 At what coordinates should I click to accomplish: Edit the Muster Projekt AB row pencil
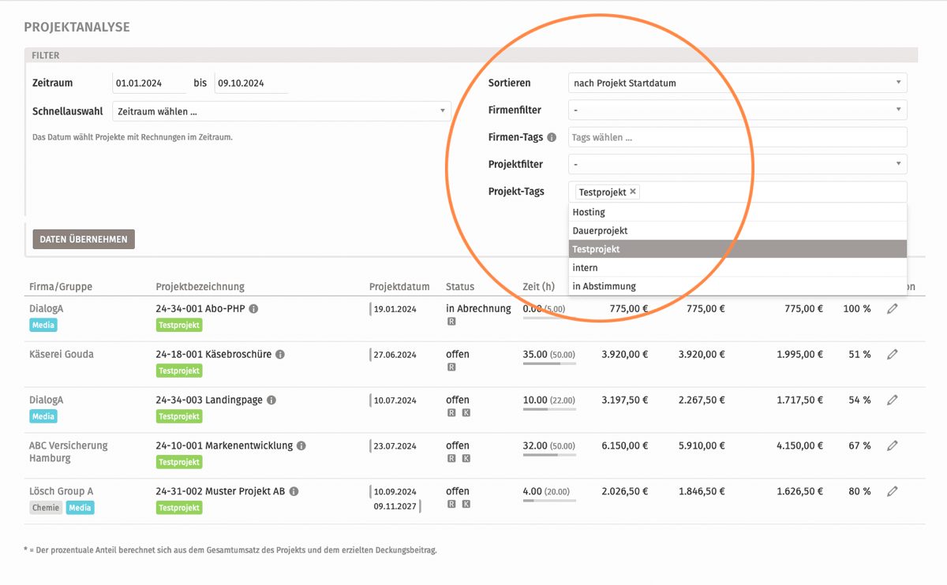tap(893, 492)
